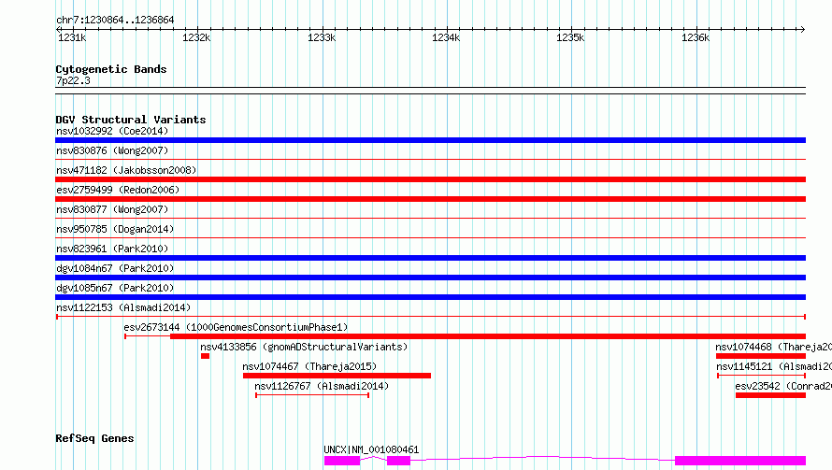This screenshot has width=832, height=470.
Task: Click the small red nsv4133856 variant block
Action: tap(205, 356)
